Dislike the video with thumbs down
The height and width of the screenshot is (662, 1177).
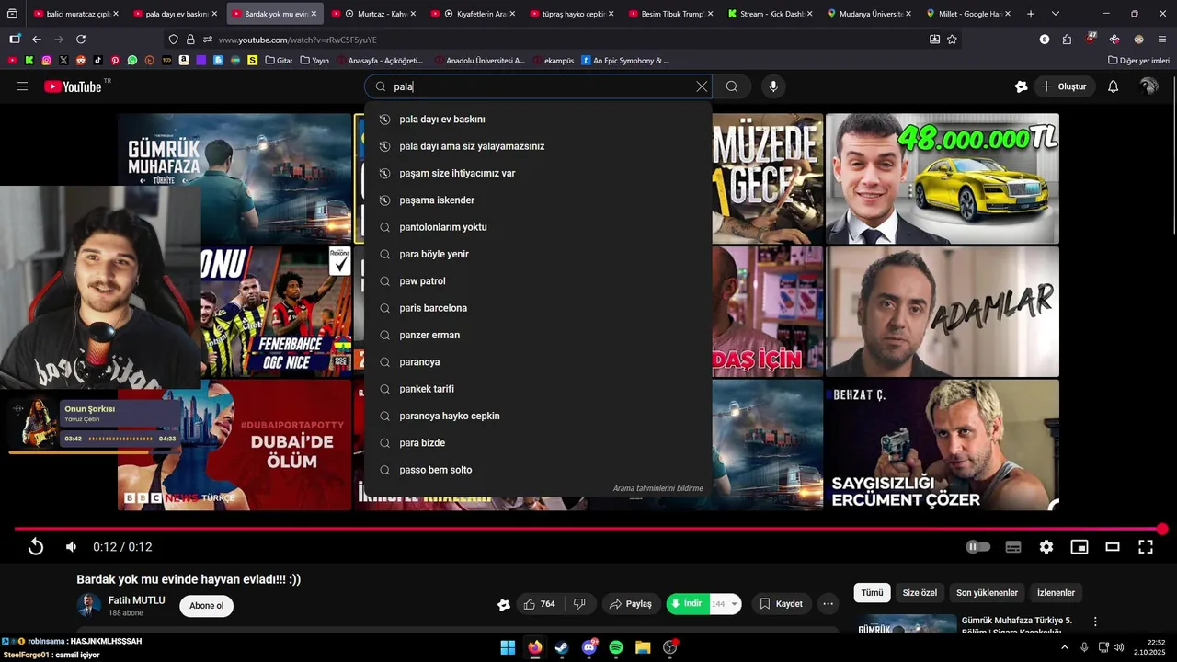click(579, 604)
